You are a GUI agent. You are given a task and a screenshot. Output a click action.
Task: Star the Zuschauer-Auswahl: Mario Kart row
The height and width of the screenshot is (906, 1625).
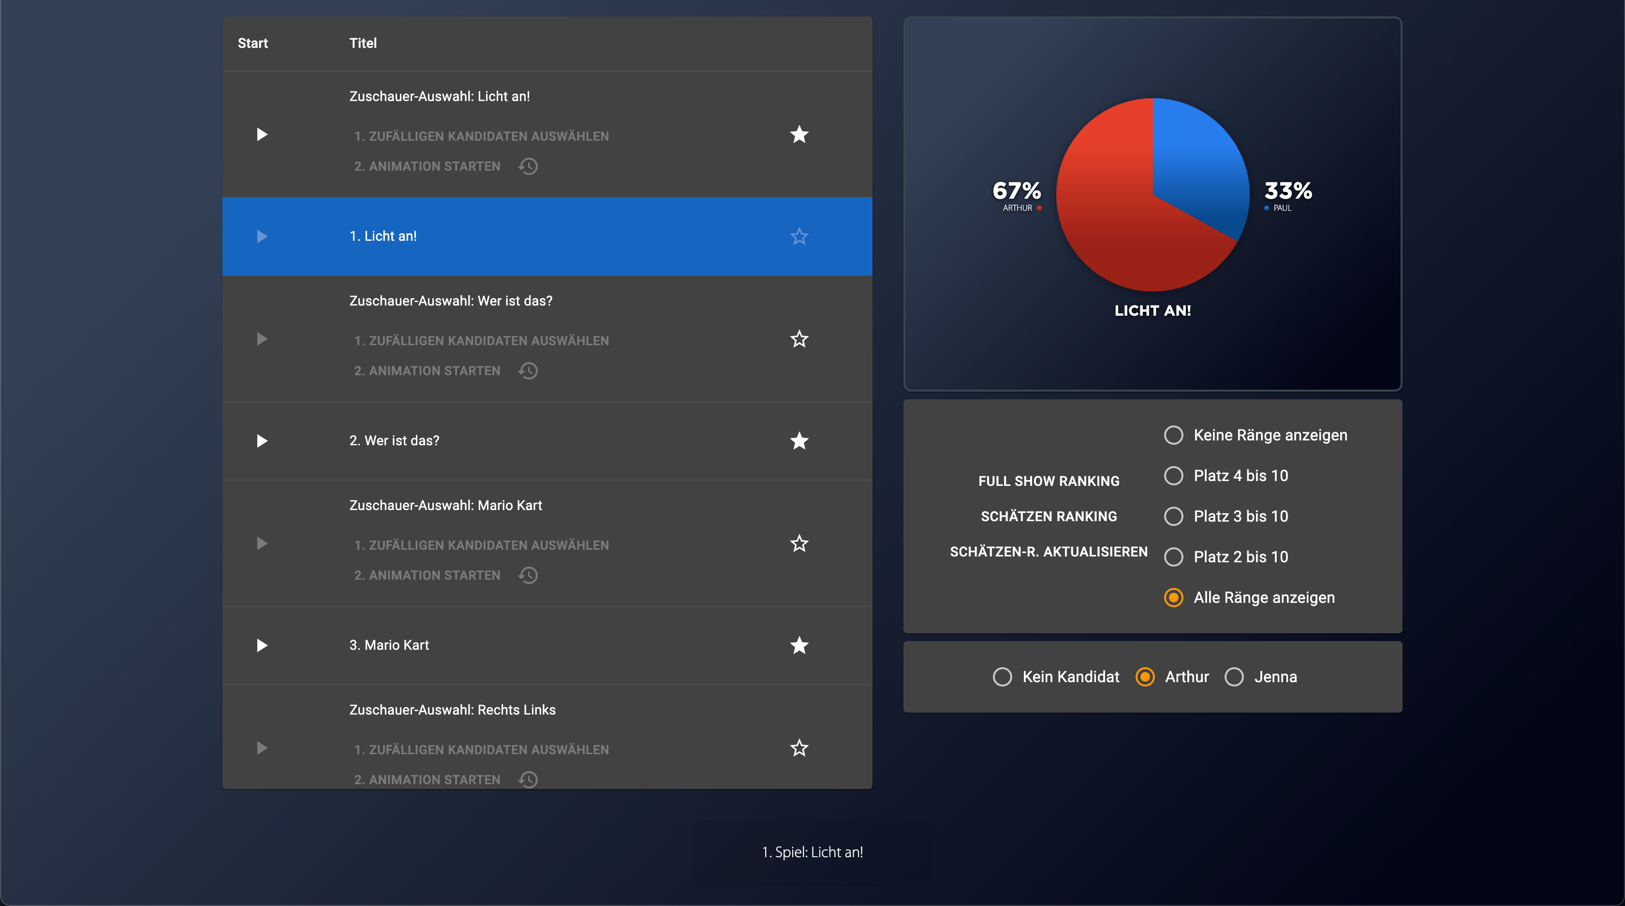pos(798,543)
